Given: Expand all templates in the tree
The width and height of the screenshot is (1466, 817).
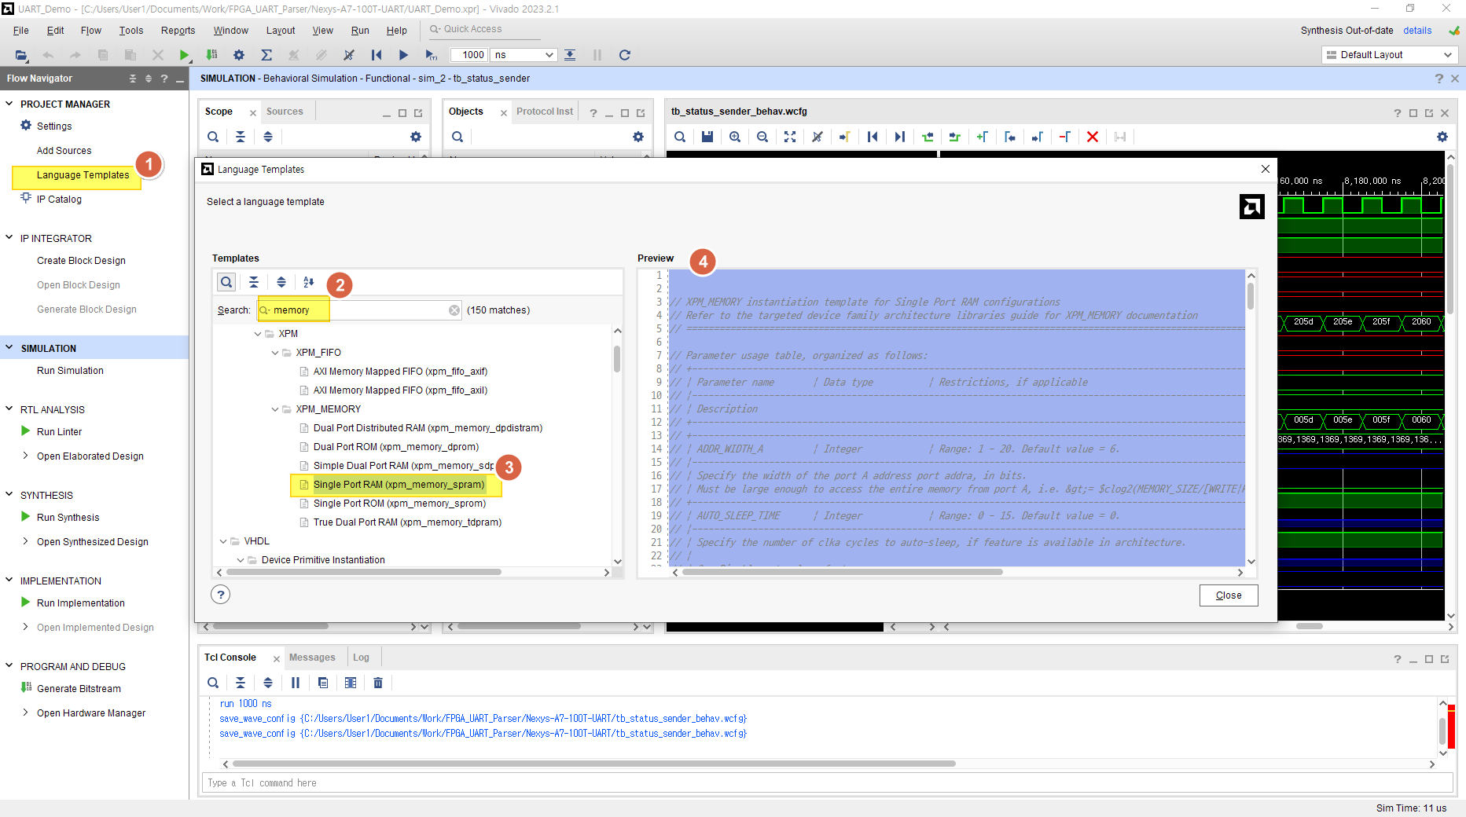Looking at the screenshot, I should pos(281,282).
